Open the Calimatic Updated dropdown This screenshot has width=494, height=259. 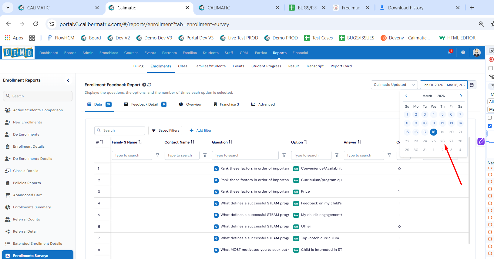pyautogui.click(x=394, y=85)
